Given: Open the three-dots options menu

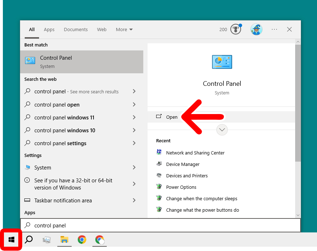Looking at the screenshot, I should coord(274,29).
